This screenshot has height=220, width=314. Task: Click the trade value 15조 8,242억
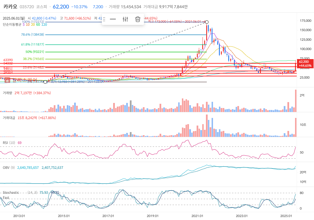27,118
